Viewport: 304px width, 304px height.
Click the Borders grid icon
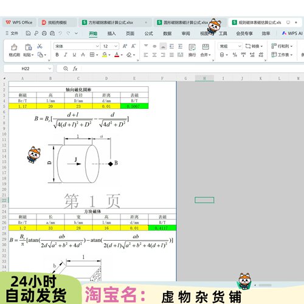point(92,55)
